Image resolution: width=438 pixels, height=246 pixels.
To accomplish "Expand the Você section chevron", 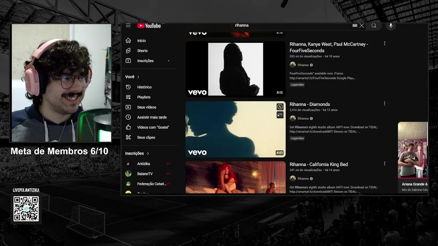I will coord(138,77).
